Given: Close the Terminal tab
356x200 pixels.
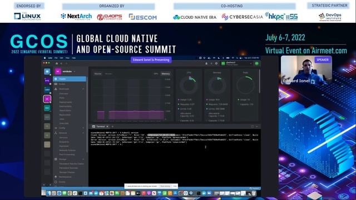Looking at the screenshot, I should (x=107, y=127).
